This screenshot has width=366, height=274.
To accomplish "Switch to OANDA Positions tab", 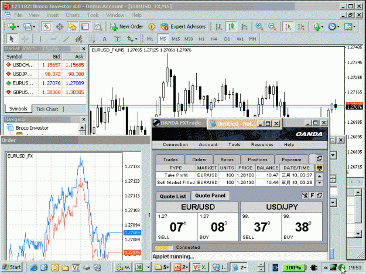I will [x=258, y=159].
